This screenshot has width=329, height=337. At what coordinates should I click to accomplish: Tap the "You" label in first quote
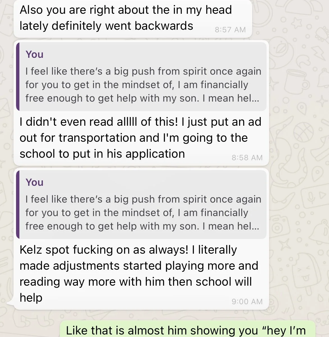(x=34, y=54)
